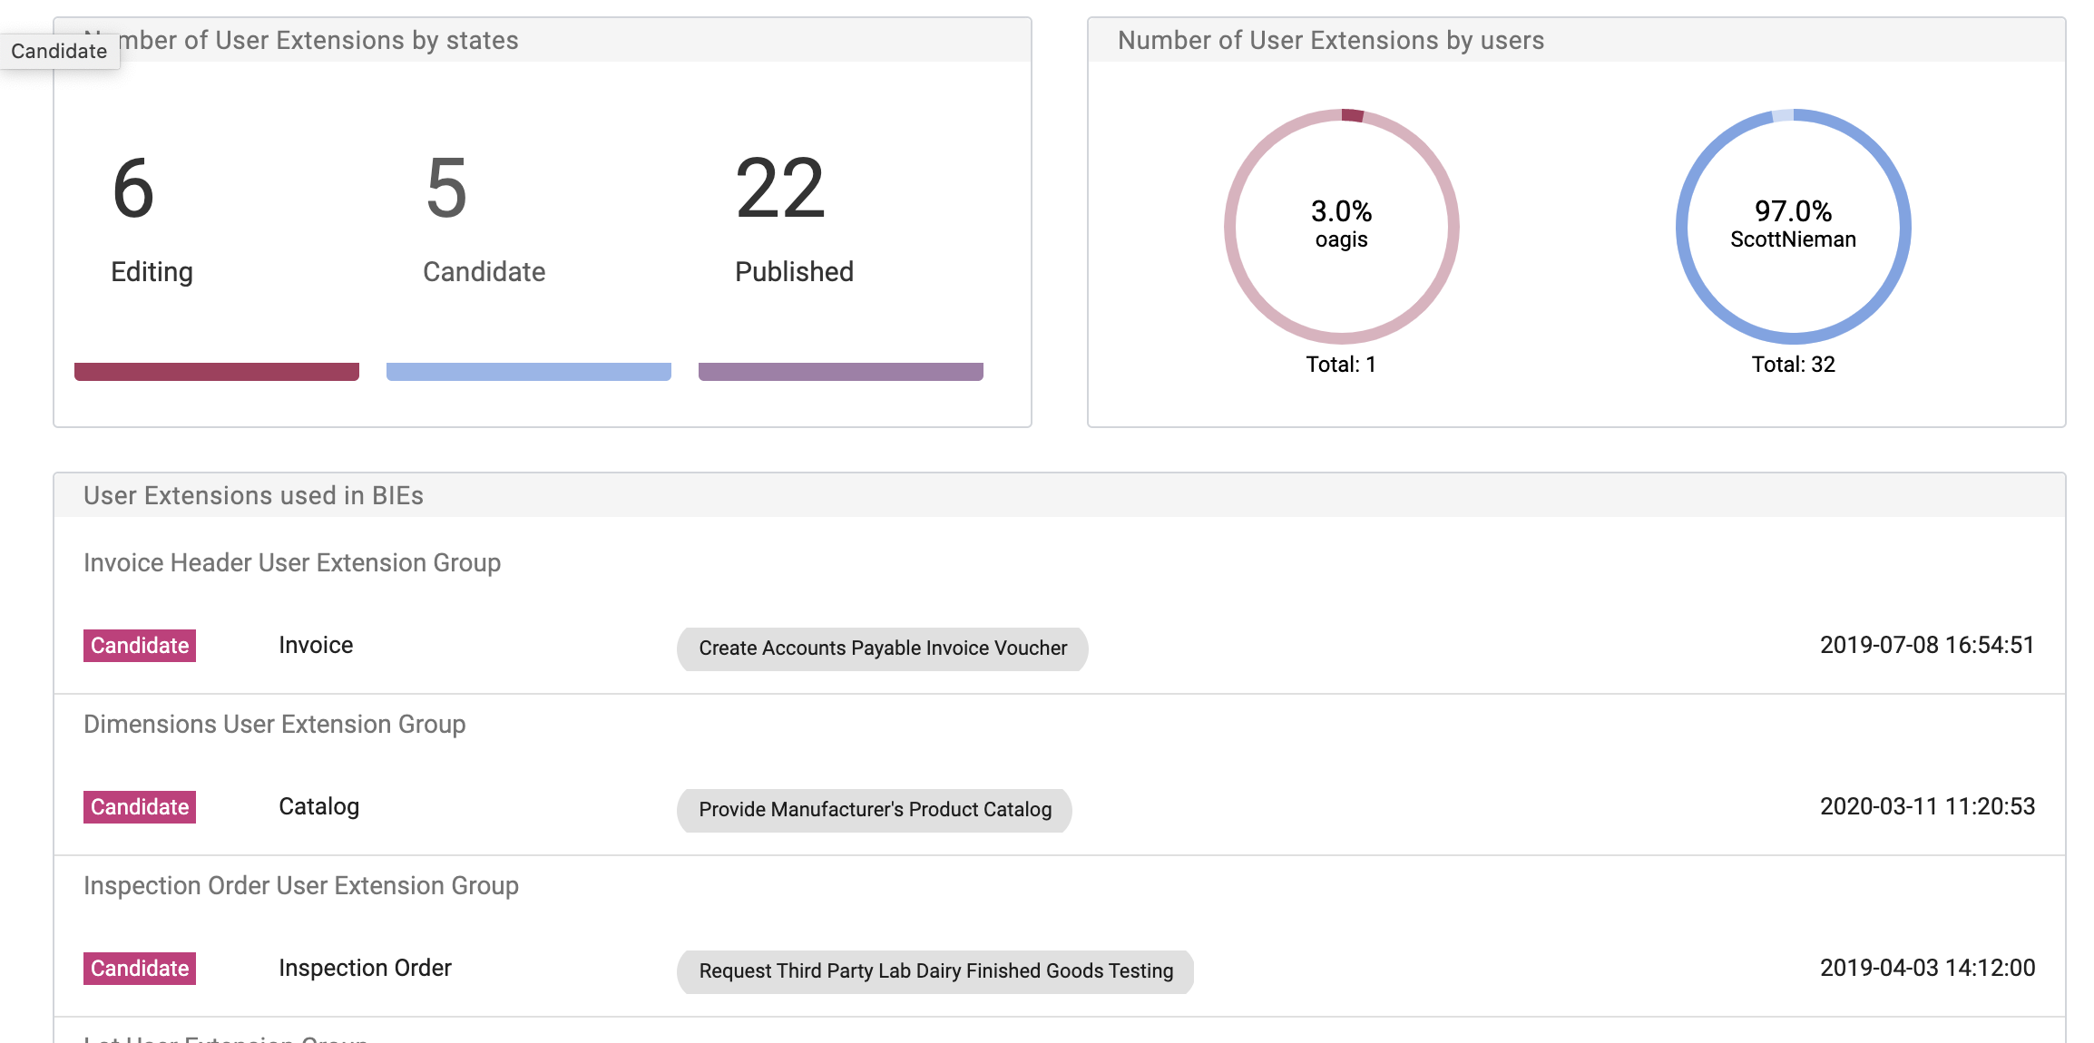The width and height of the screenshot is (2094, 1043).
Task: Open Inspection Order User Extension Group
Action: pos(301,885)
